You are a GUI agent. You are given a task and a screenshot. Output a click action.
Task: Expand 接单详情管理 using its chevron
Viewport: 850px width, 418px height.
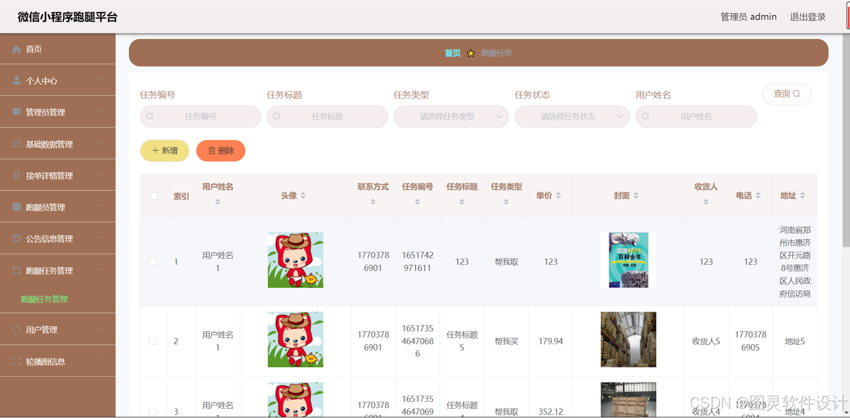pos(101,174)
